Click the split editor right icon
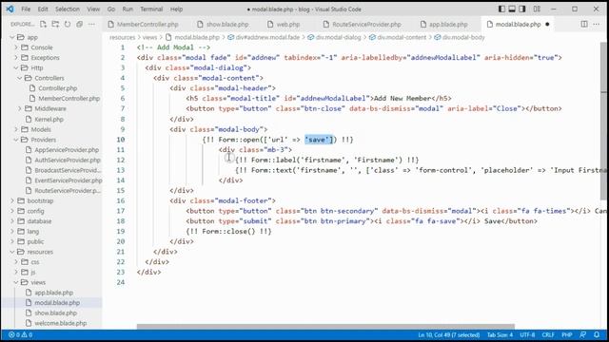The height and width of the screenshot is (342, 609). 584,24
